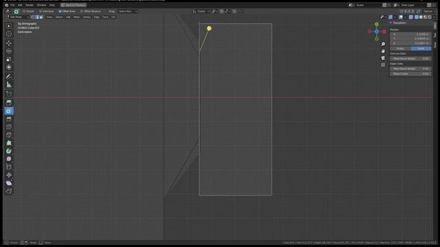Select the Smooth tool
Viewport: 440px width, 247px height.
point(9,159)
